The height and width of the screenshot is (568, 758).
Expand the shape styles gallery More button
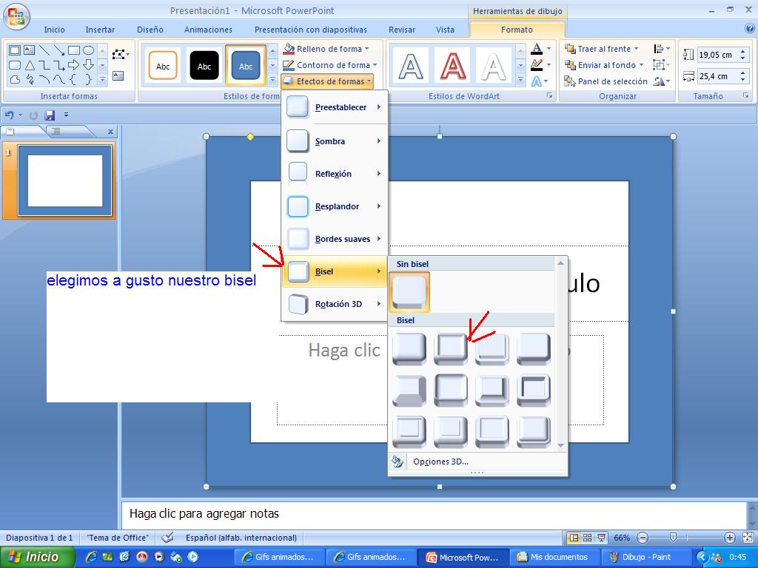[x=272, y=80]
